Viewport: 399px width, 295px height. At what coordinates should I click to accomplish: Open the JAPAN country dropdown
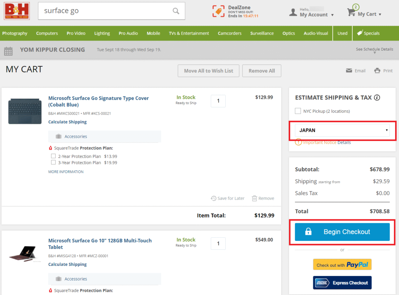[342, 130]
